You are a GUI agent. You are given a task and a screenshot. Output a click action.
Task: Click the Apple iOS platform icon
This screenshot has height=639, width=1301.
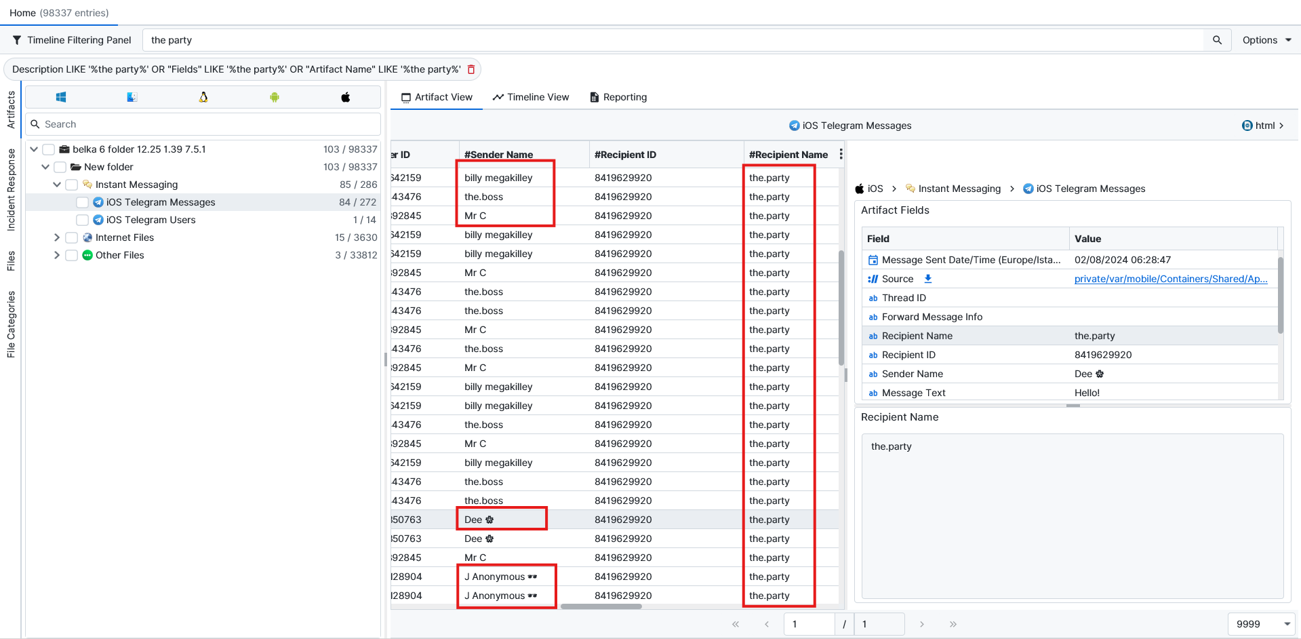[346, 97]
